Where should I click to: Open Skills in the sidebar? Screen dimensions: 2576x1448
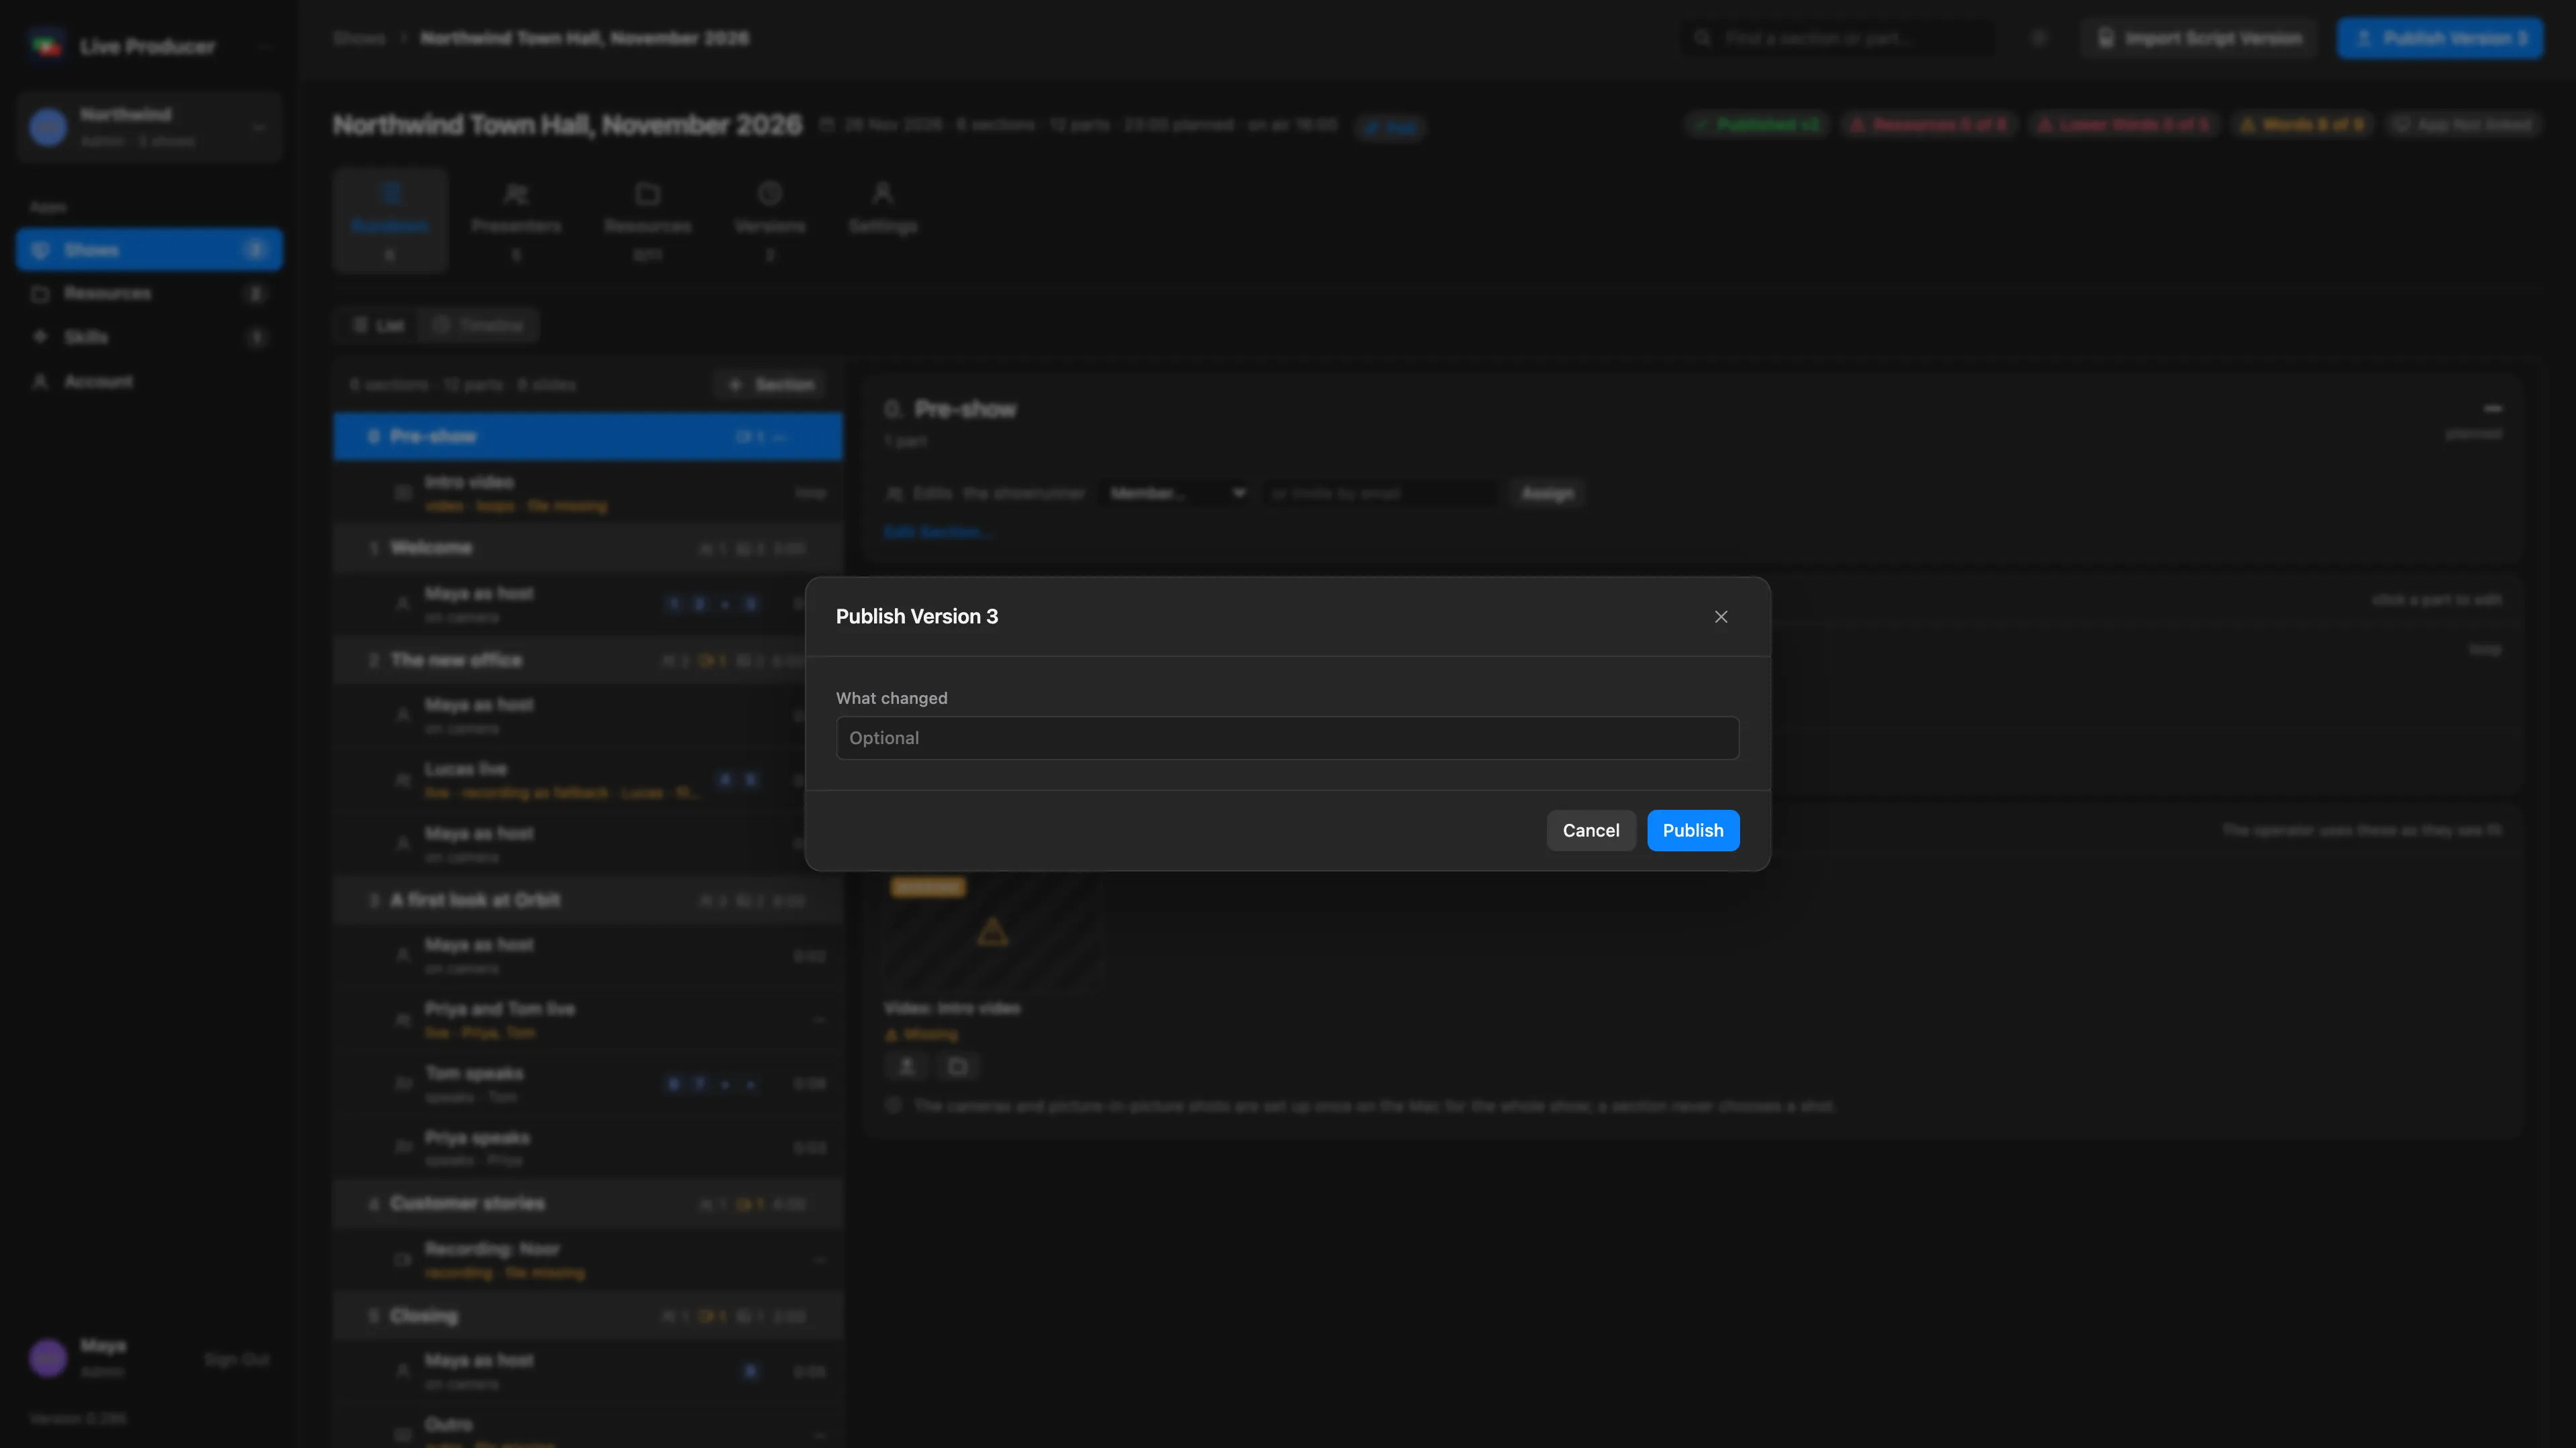click(x=149, y=338)
